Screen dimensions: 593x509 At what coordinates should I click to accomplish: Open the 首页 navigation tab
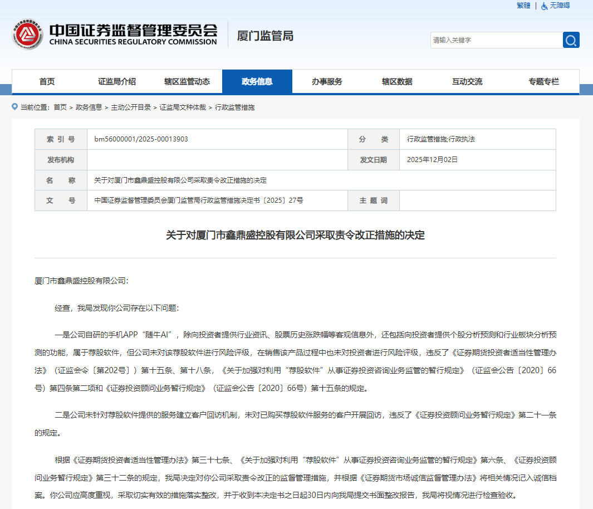(47, 81)
